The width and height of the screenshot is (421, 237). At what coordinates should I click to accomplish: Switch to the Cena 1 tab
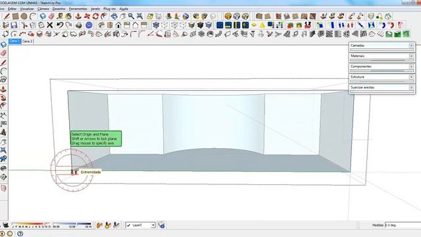click(x=14, y=41)
